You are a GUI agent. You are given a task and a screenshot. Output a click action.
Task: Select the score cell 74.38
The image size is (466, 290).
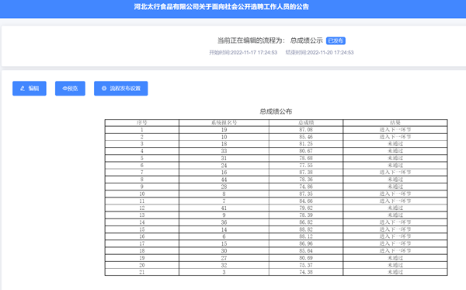point(306,272)
